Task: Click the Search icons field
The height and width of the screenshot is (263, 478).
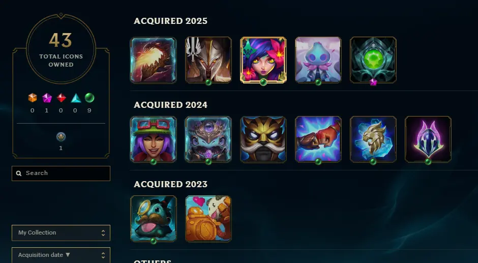Action: tap(61, 173)
